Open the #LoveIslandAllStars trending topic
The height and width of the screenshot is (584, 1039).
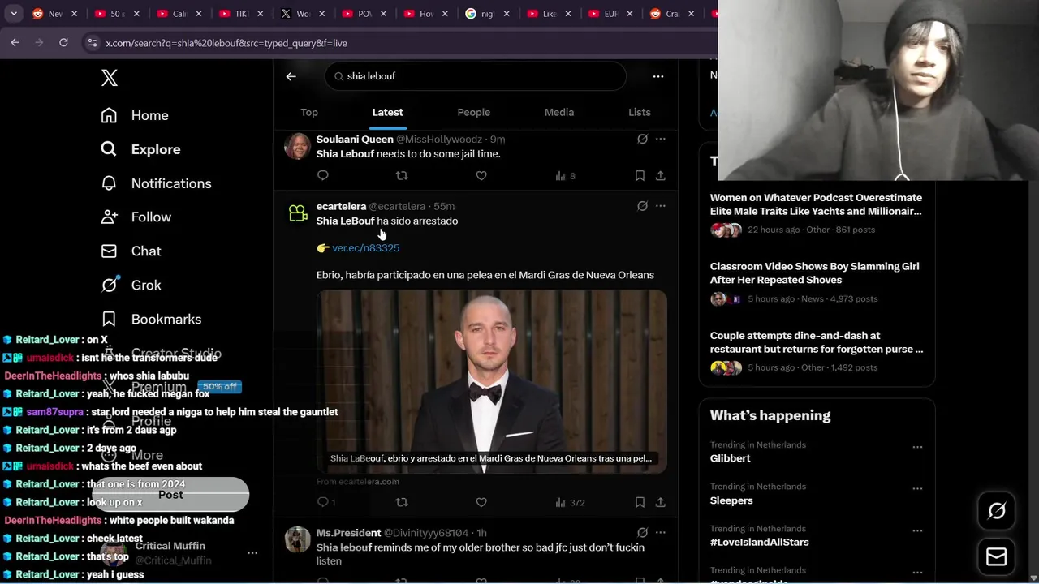click(760, 542)
